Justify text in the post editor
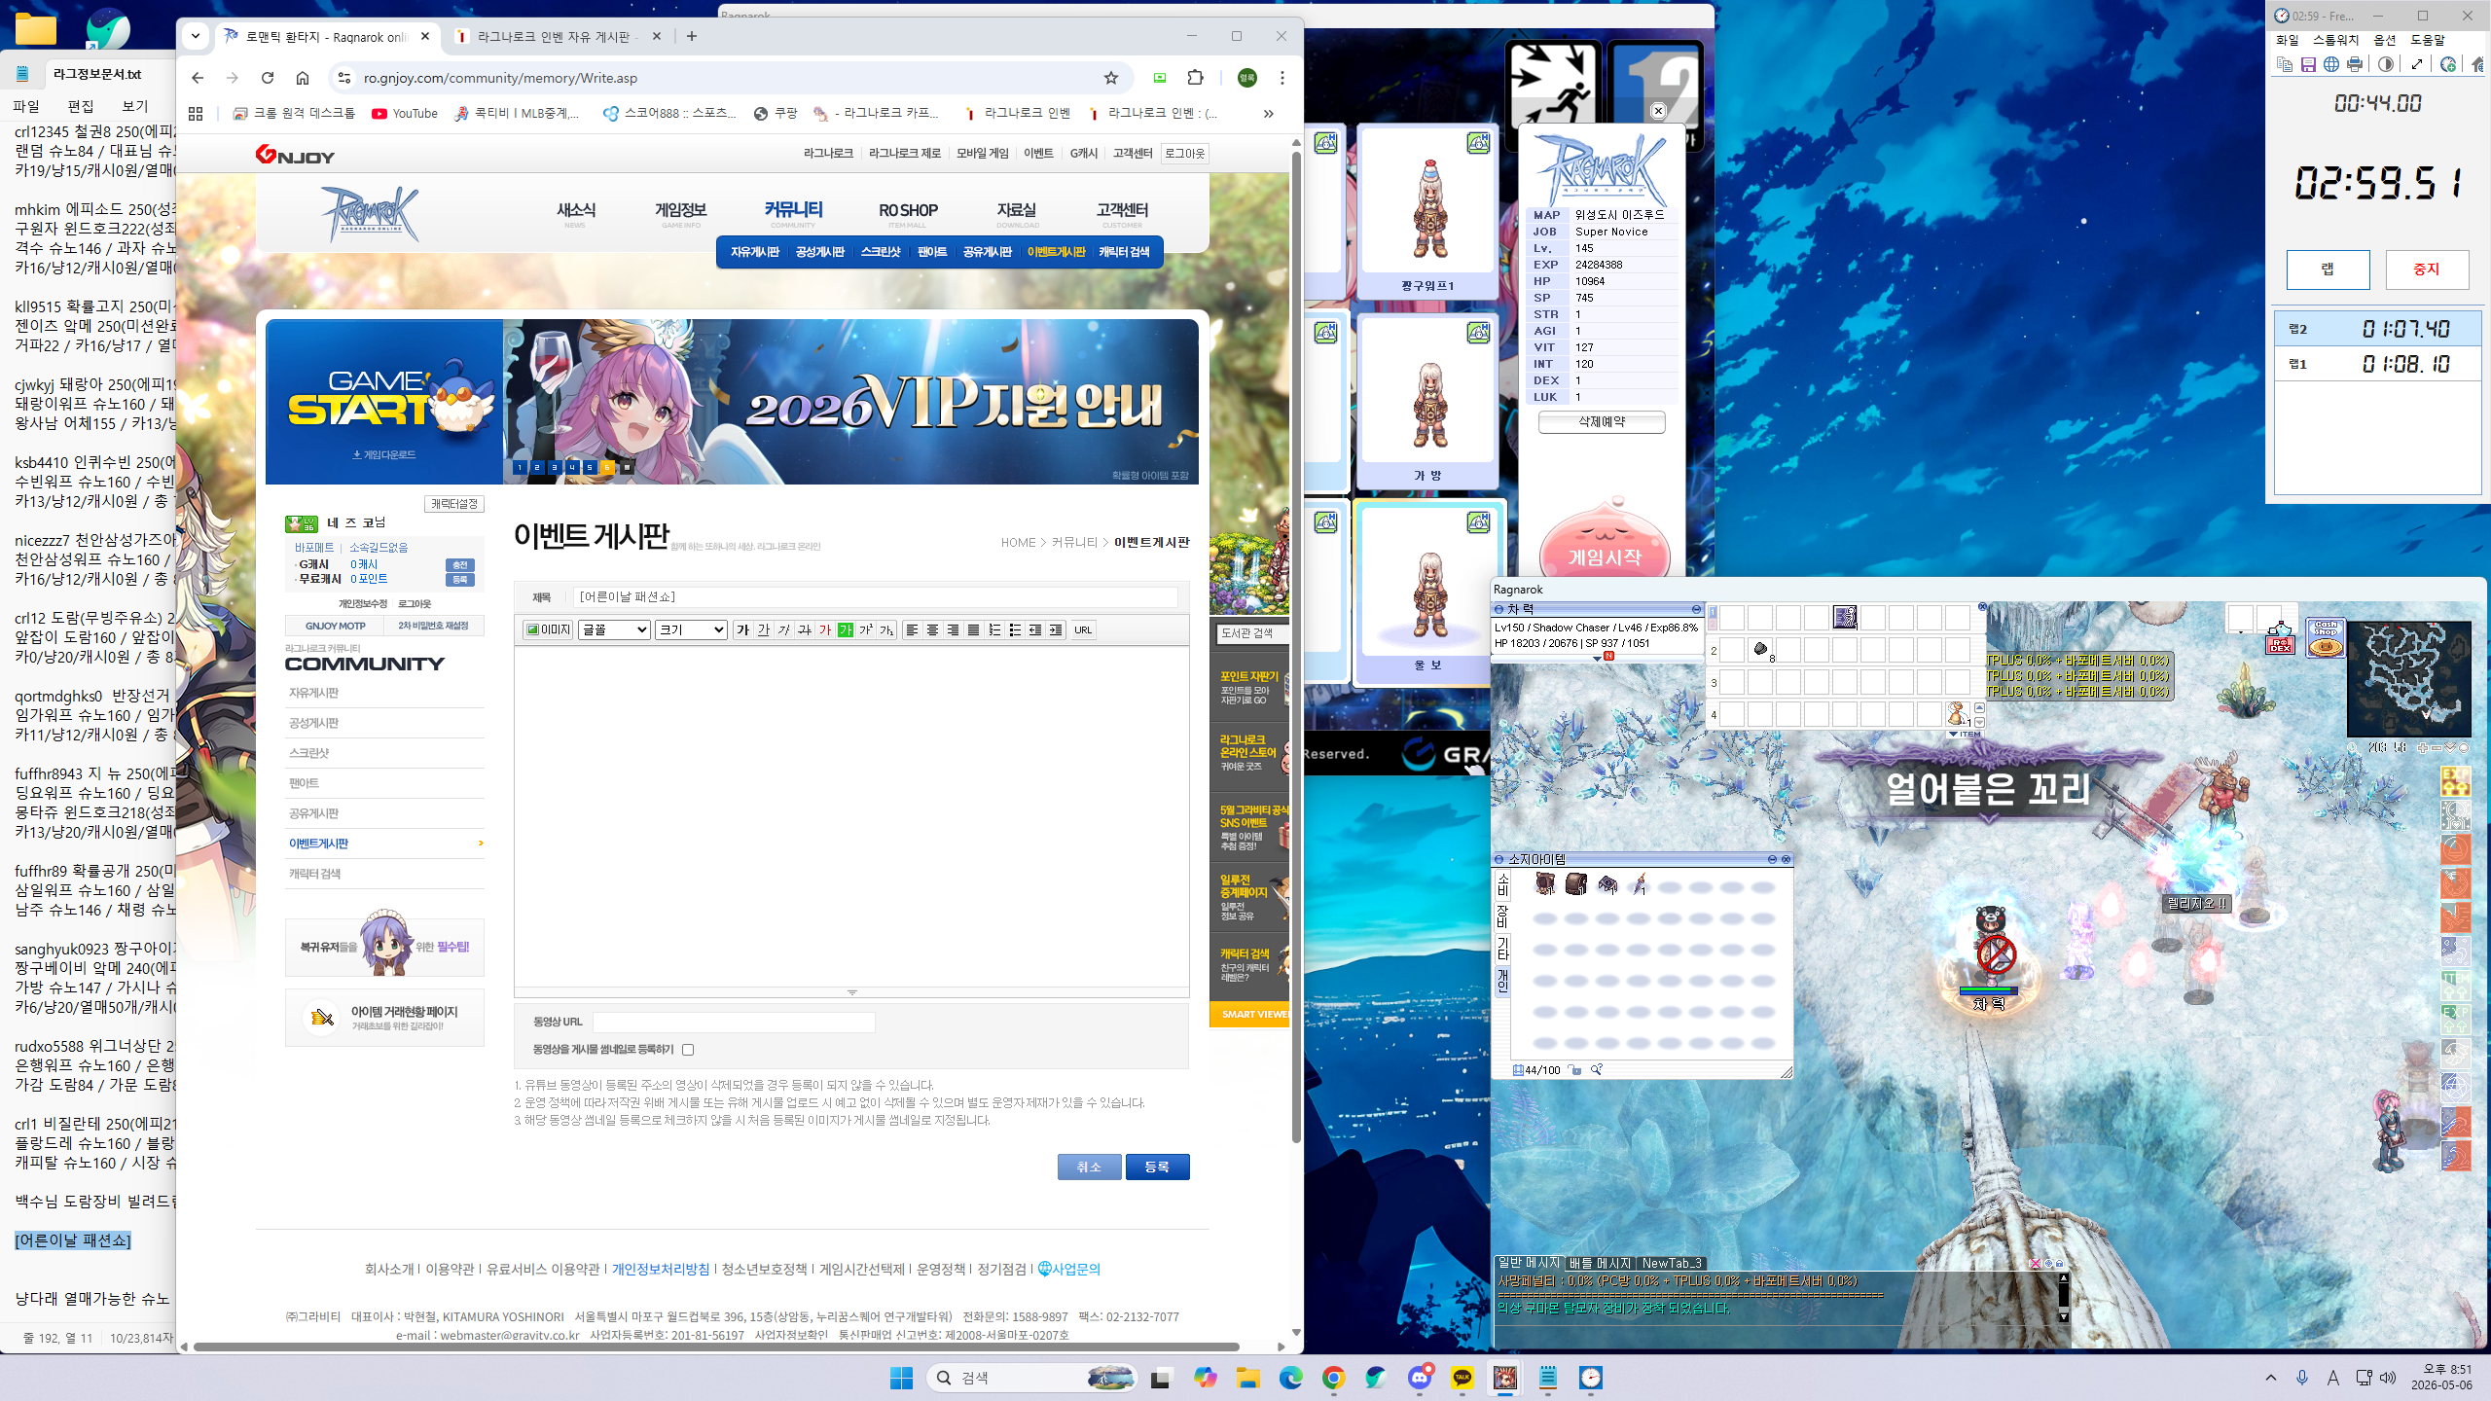The width and height of the screenshot is (2491, 1401). (973, 629)
